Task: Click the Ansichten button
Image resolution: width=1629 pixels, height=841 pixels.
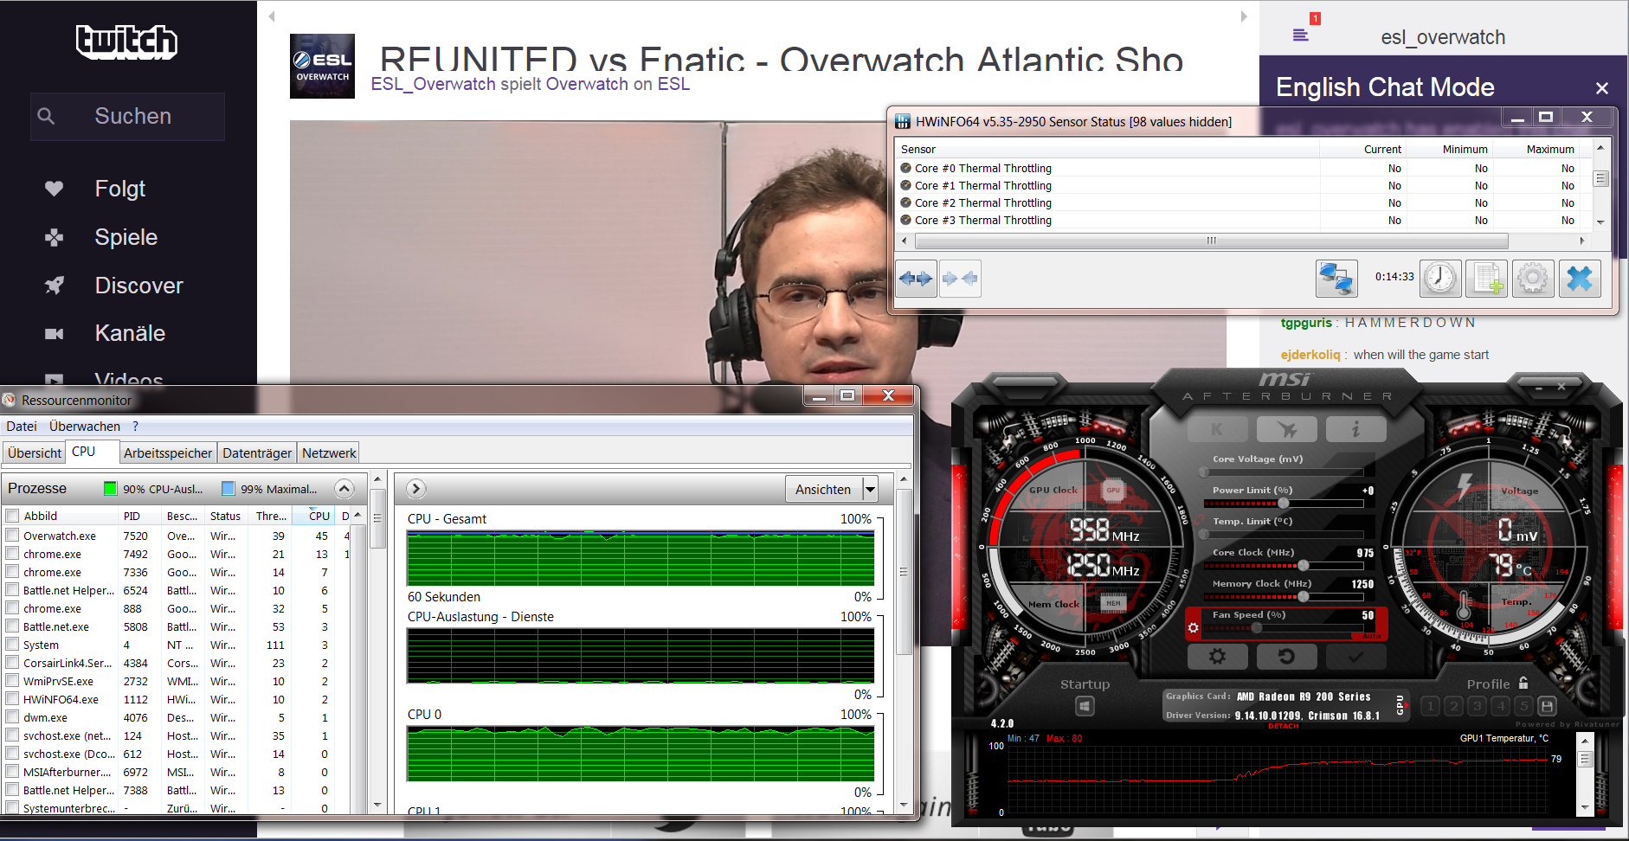Action: pos(823,490)
